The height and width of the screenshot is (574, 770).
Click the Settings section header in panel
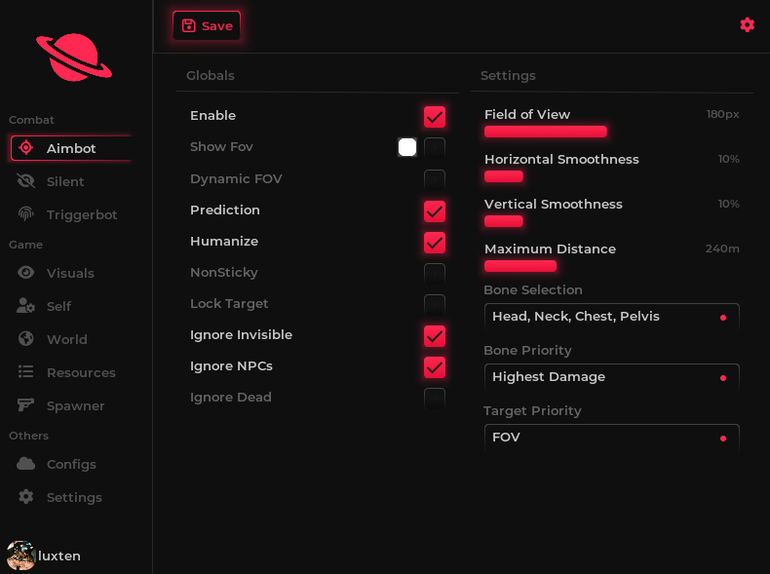click(508, 76)
